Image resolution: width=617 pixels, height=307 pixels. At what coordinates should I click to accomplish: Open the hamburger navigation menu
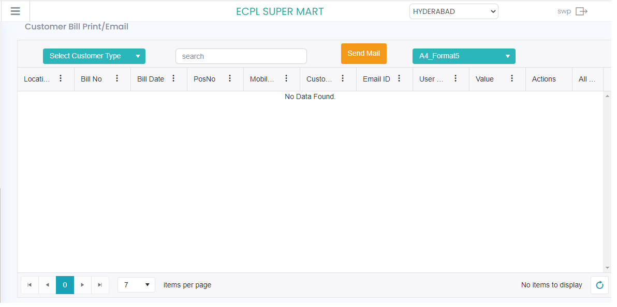tap(15, 11)
